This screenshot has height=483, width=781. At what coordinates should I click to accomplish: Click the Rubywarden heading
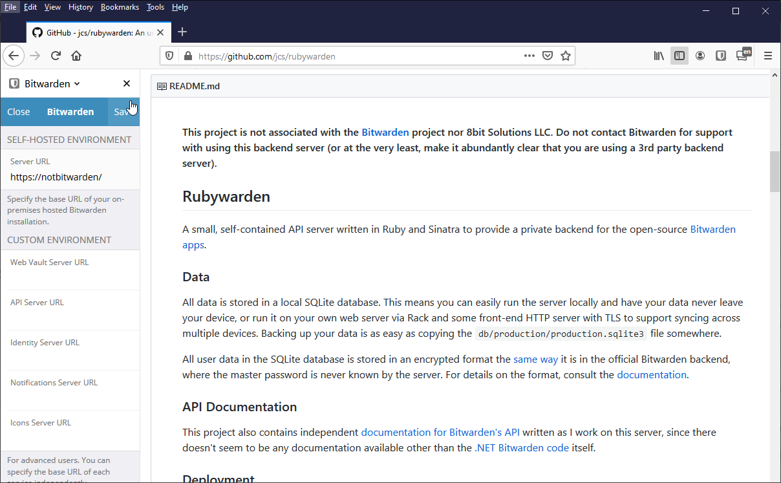(x=226, y=197)
